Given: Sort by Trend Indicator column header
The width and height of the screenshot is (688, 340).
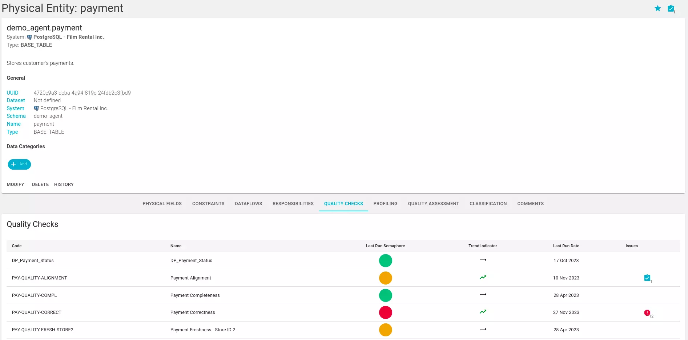Looking at the screenshot, I should [483, 246].
